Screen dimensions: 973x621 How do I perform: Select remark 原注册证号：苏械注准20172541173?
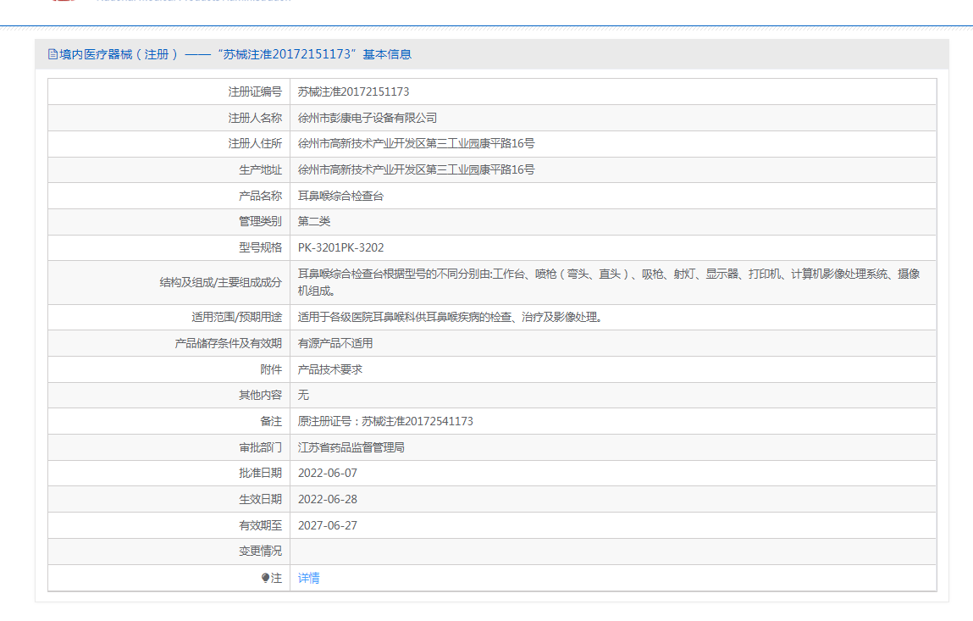pos(385,422)
